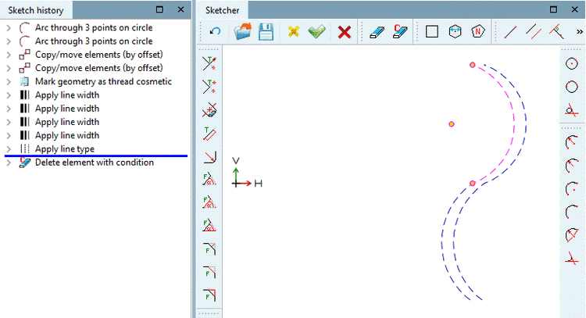
Task: Maximize the Sketch history panel
Action: coord(159,9)
